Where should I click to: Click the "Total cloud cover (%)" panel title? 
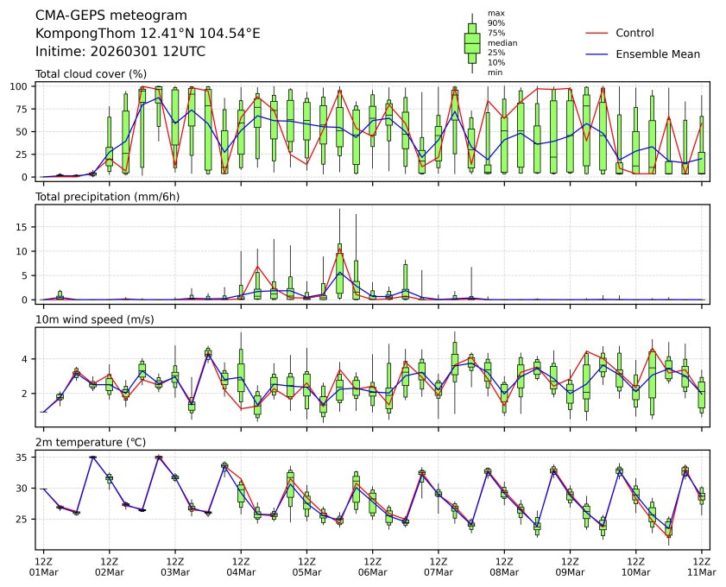point(91,74)
